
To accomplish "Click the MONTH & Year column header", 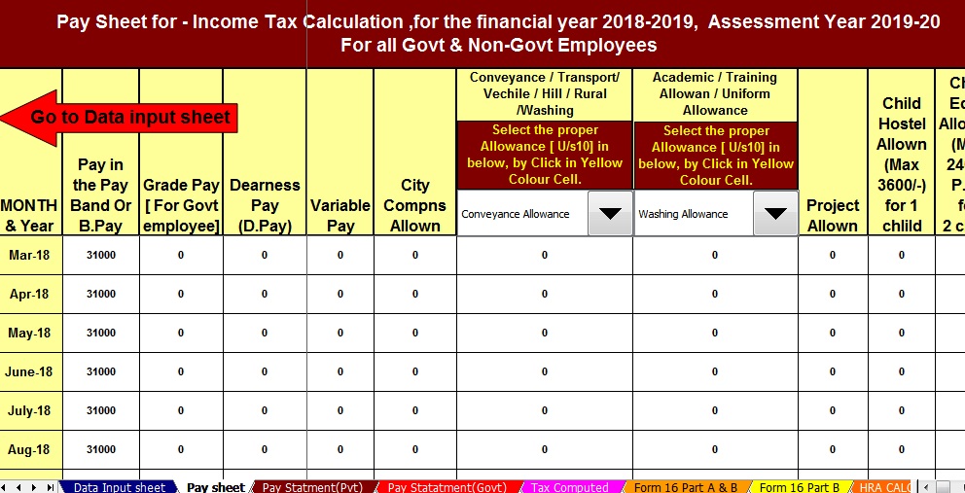I will [x=29, y=216].
